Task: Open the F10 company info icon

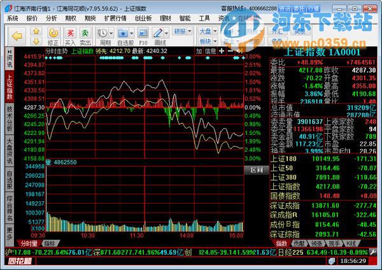Action: [143, 32]
